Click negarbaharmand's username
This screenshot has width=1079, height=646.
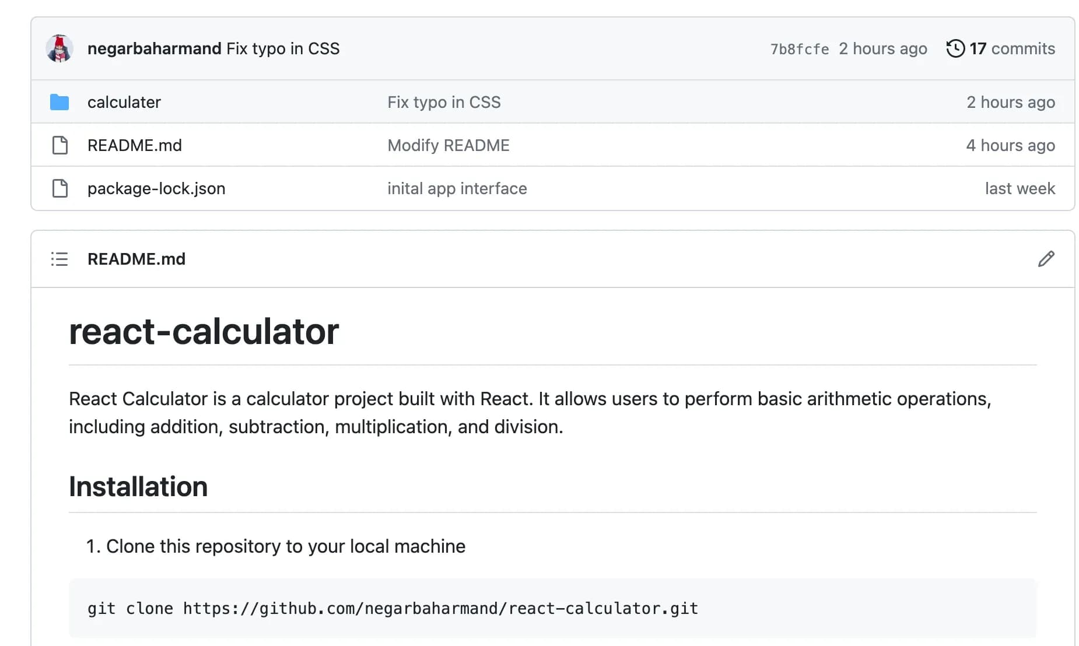click(x=155, y=48)
